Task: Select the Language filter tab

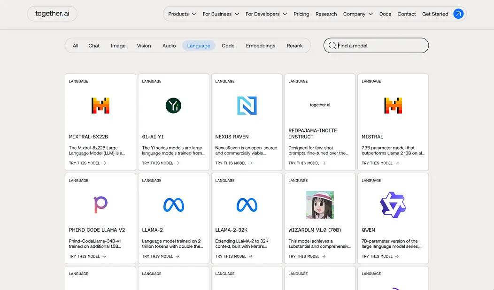Action: tap(199, 46)
